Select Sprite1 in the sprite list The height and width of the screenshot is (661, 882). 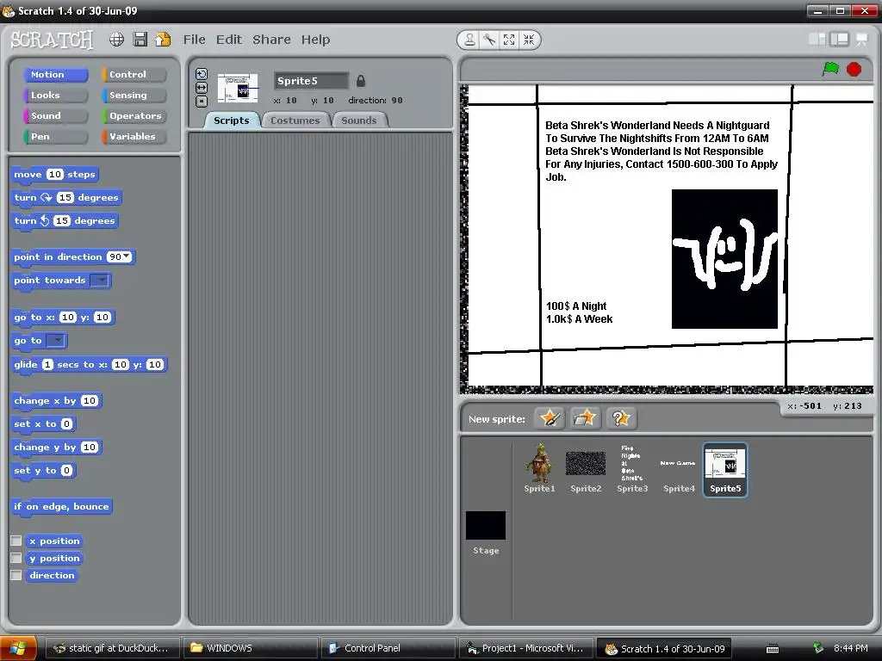(539, 469)
